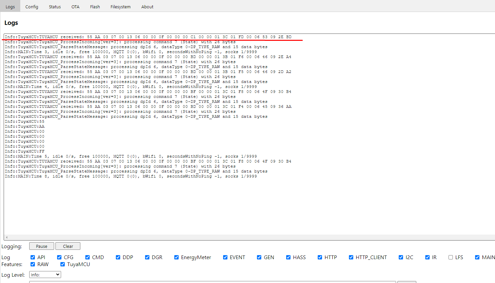Click the Log Features label
Screen dimensions: 495x283
(x=12, y=261)
